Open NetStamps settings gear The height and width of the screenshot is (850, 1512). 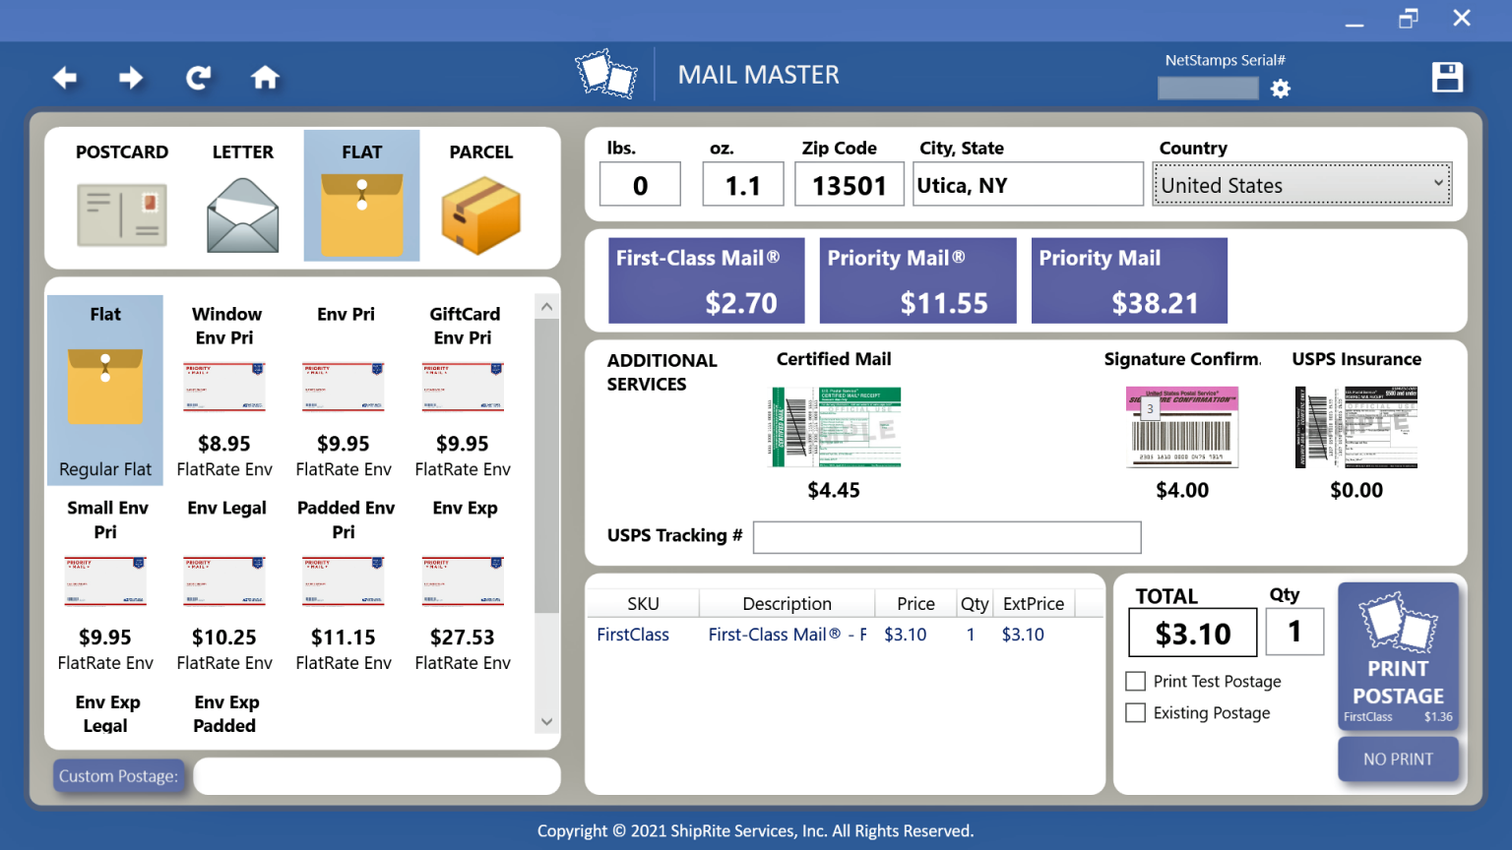pos(1280,89)
